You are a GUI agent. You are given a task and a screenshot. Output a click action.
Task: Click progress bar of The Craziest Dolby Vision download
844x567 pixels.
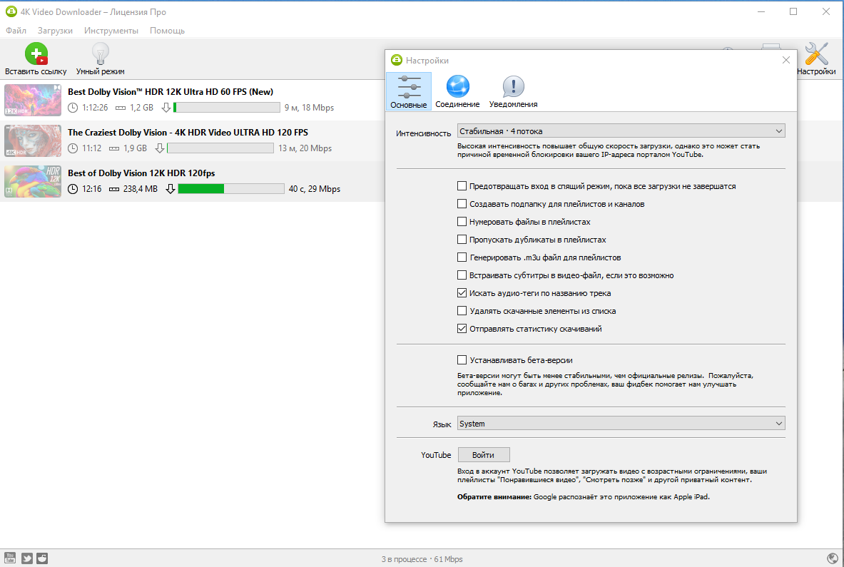(220, 148)
